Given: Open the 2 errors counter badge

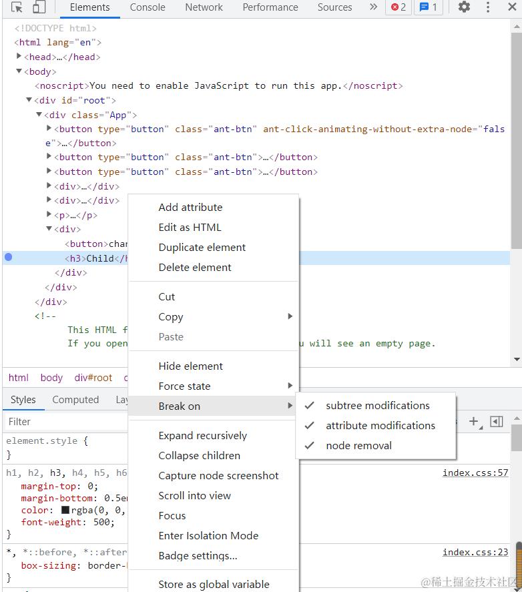Looking at the screenshot, I should pos(398,7).
